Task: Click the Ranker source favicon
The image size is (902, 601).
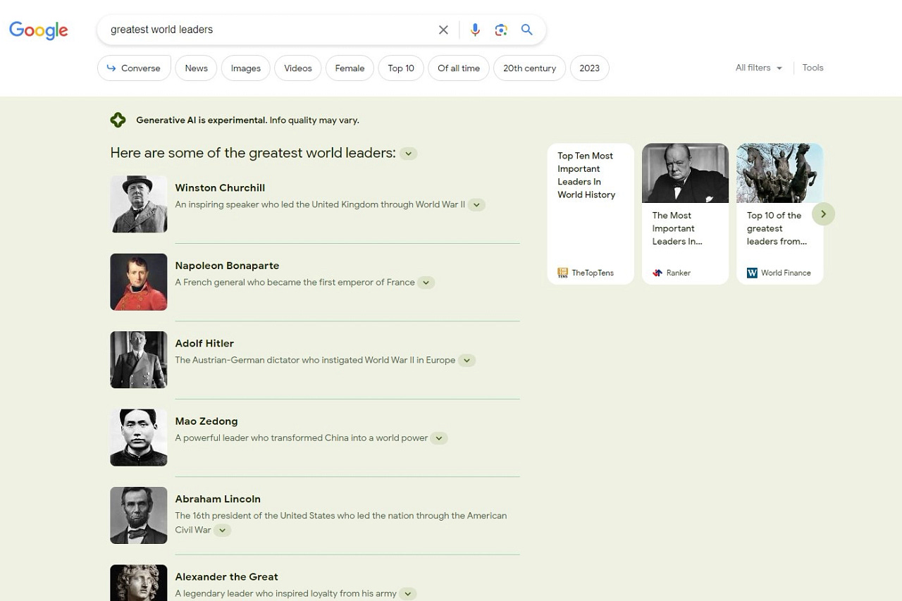Action: click(657, 273)
